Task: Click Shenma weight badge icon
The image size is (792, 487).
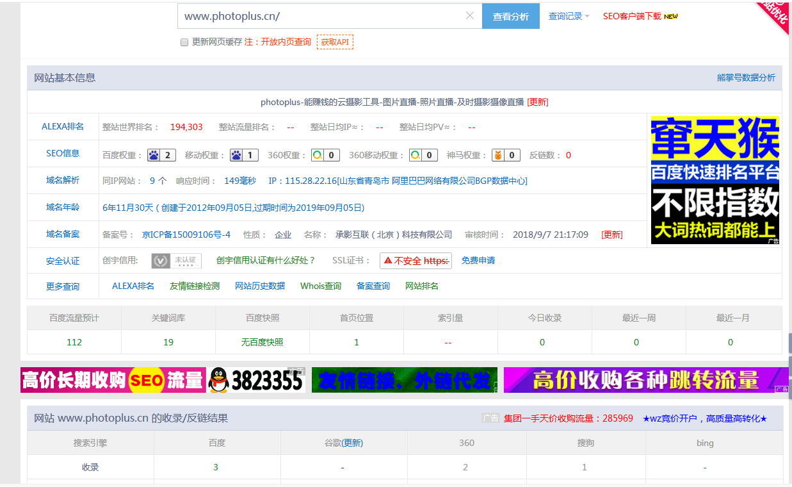Action: pos(505,155)
